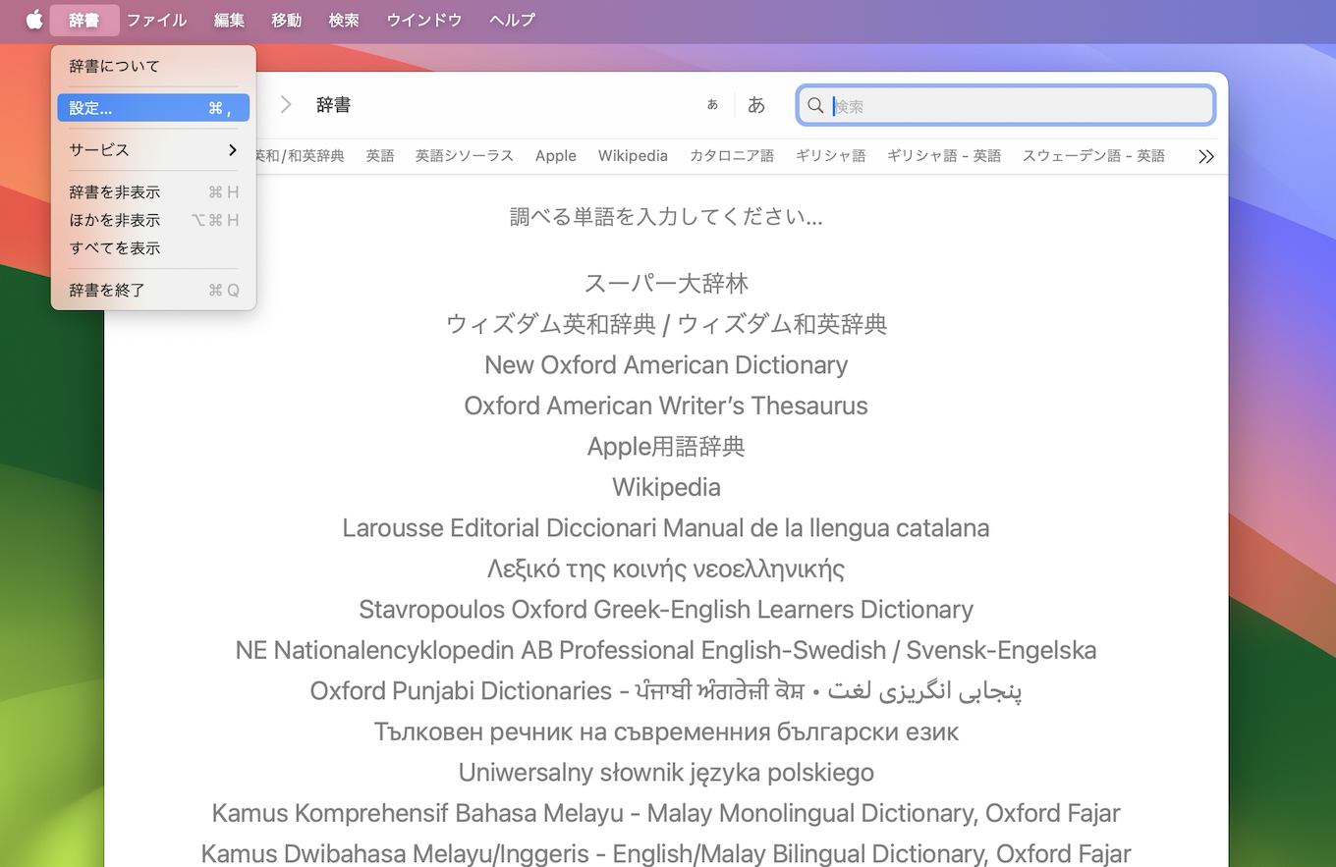This screenshot has width=1336, height=867.
Task: Click Wikipedia in the dictionary list
Action: tap(666, 487)
